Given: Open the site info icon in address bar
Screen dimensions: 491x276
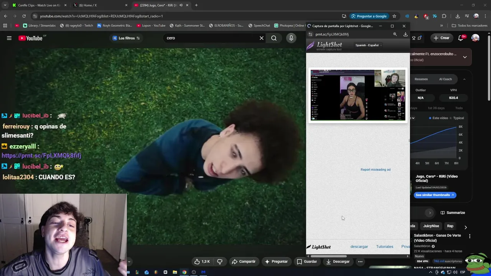Looking at the screenshot, I should [35, 16].
